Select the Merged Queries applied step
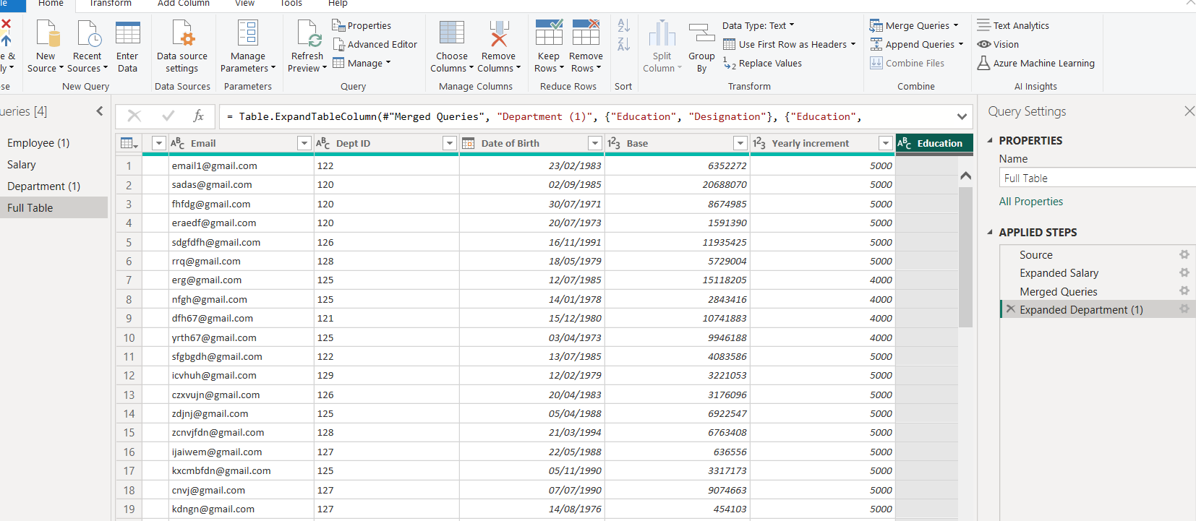Viewport: 1196px width, 521px height. tap(1059, 291)
